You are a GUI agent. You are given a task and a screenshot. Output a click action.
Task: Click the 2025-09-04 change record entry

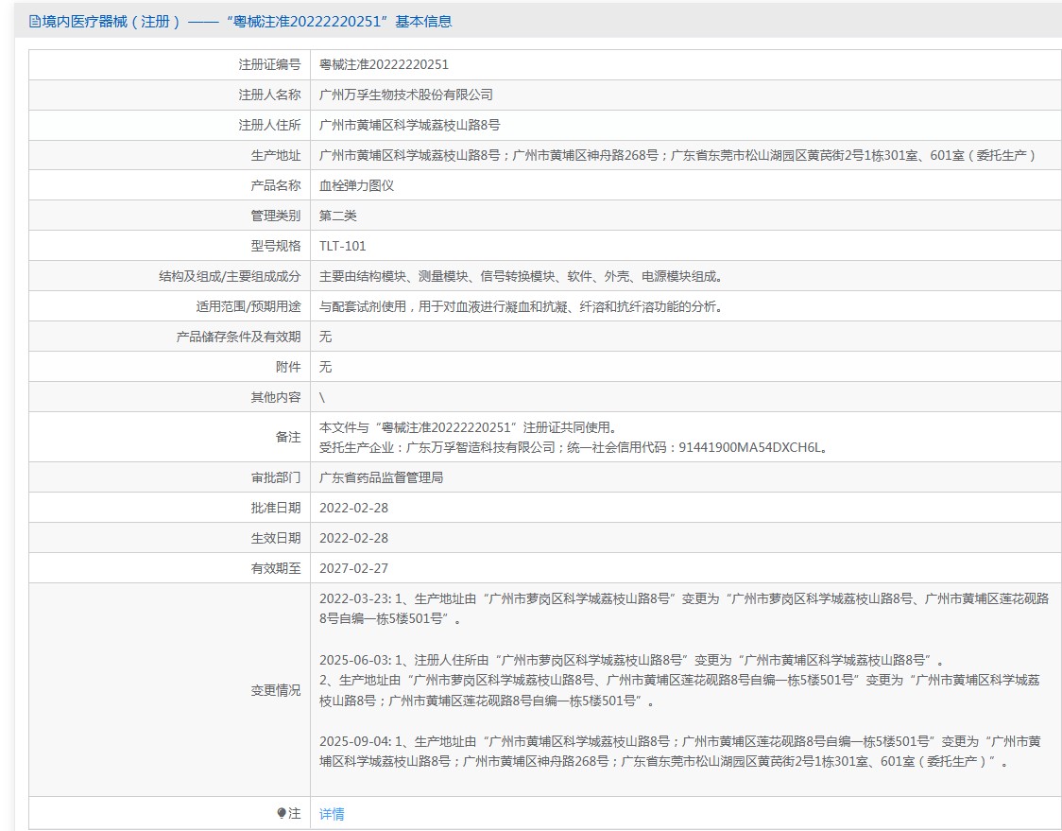(x=680, y=751)
